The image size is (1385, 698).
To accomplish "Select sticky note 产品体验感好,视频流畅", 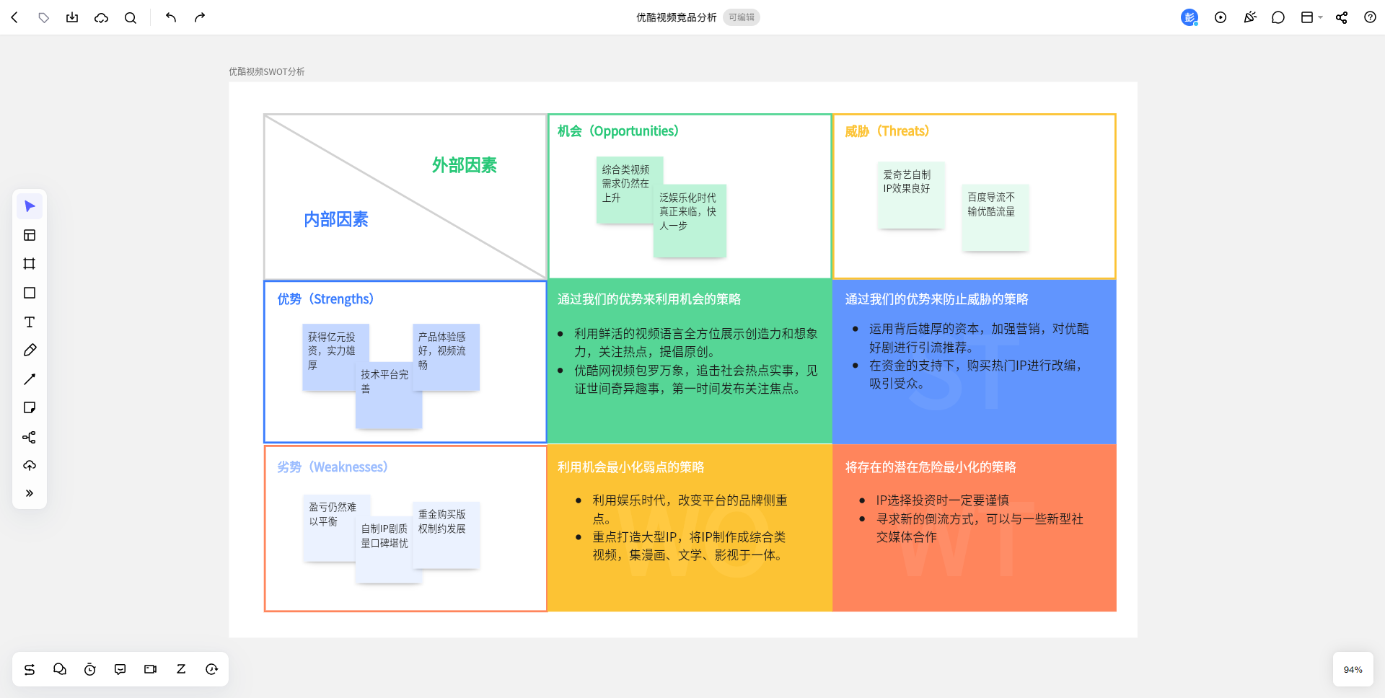I will tap(446, 357).
